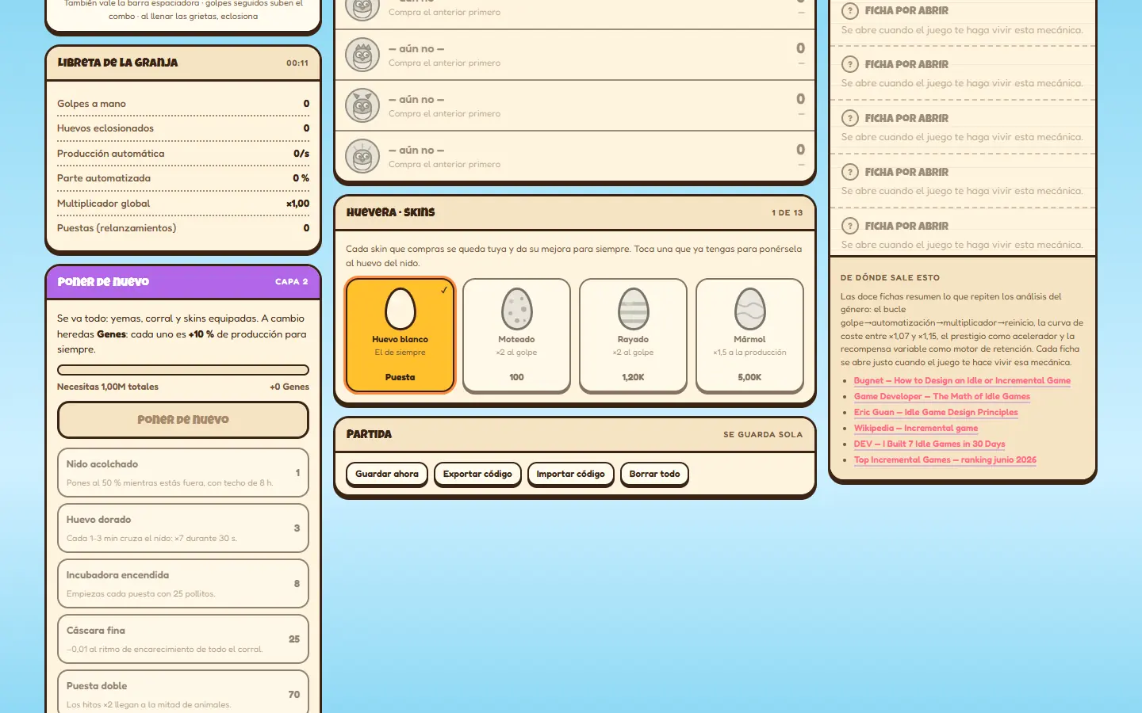The height and width of the screenshot is (713, 1142).
Task: Click the Golpes a mano stat row
Action: tap(183, 104)
